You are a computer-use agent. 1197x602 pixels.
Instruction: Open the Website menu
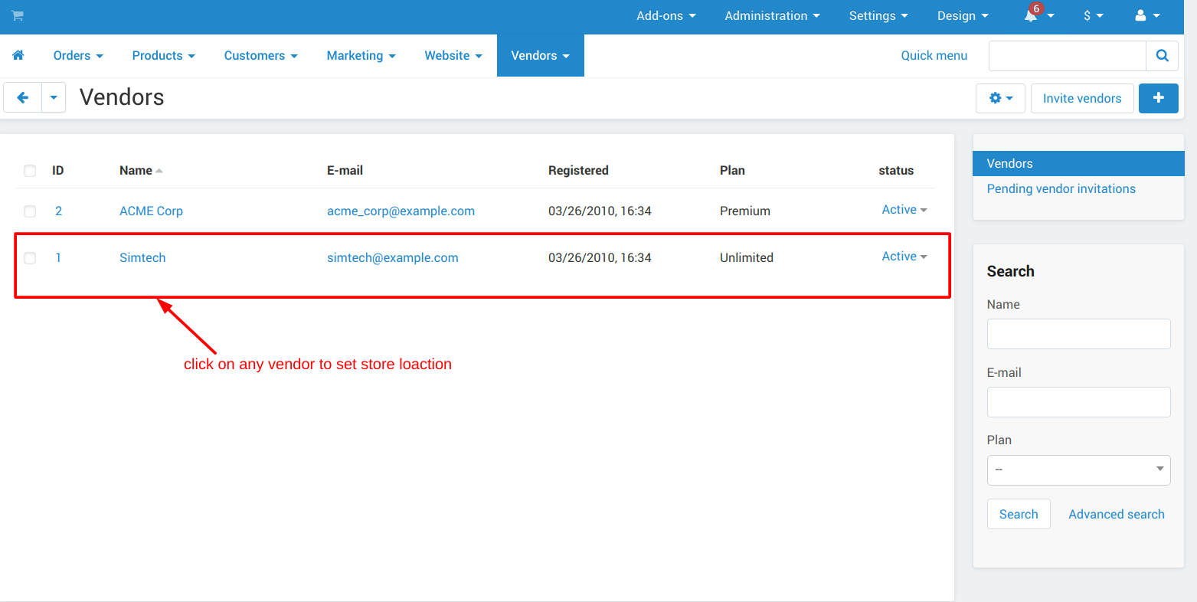(453, 55)
